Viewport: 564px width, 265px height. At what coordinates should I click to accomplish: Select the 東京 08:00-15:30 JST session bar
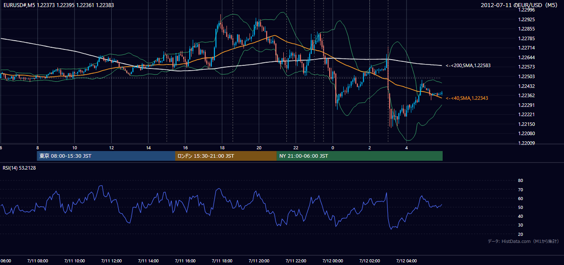(x=106, y=156)
